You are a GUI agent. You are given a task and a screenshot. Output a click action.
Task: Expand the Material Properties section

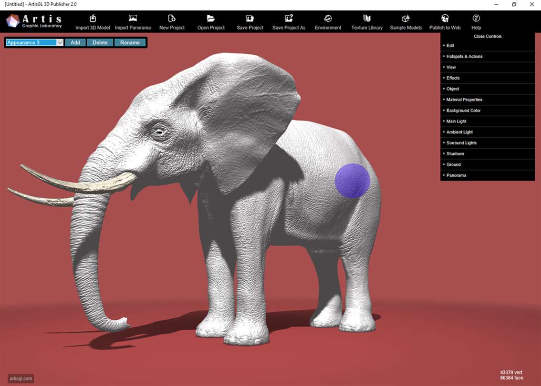coord(488,100)
